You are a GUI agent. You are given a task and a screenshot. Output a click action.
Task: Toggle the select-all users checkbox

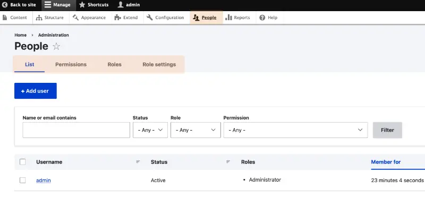coord(23,162)
